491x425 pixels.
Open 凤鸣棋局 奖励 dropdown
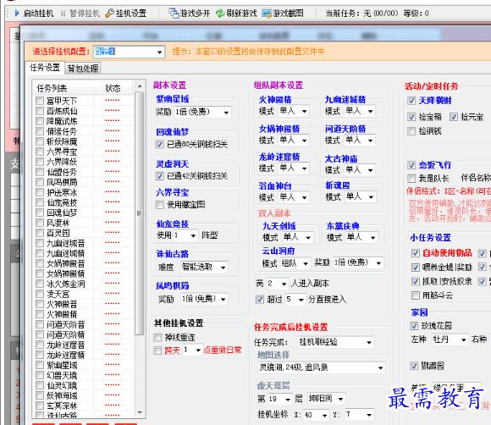point(205,299)
